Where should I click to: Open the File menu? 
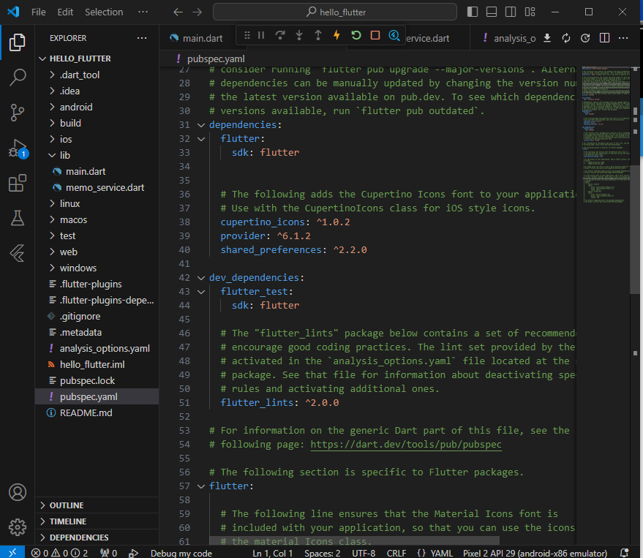(x=39, y=12)
